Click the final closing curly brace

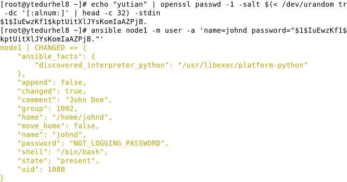[x=2, y=178]
